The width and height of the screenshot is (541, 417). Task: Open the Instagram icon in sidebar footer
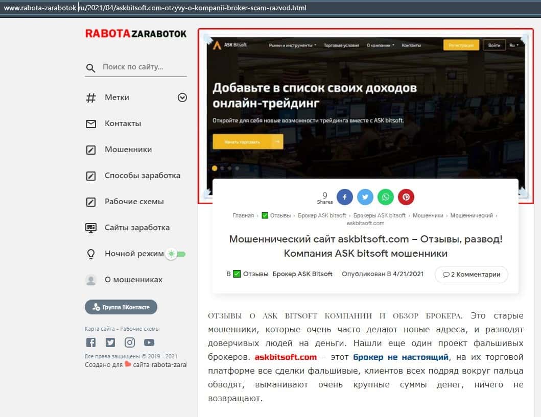130,342
